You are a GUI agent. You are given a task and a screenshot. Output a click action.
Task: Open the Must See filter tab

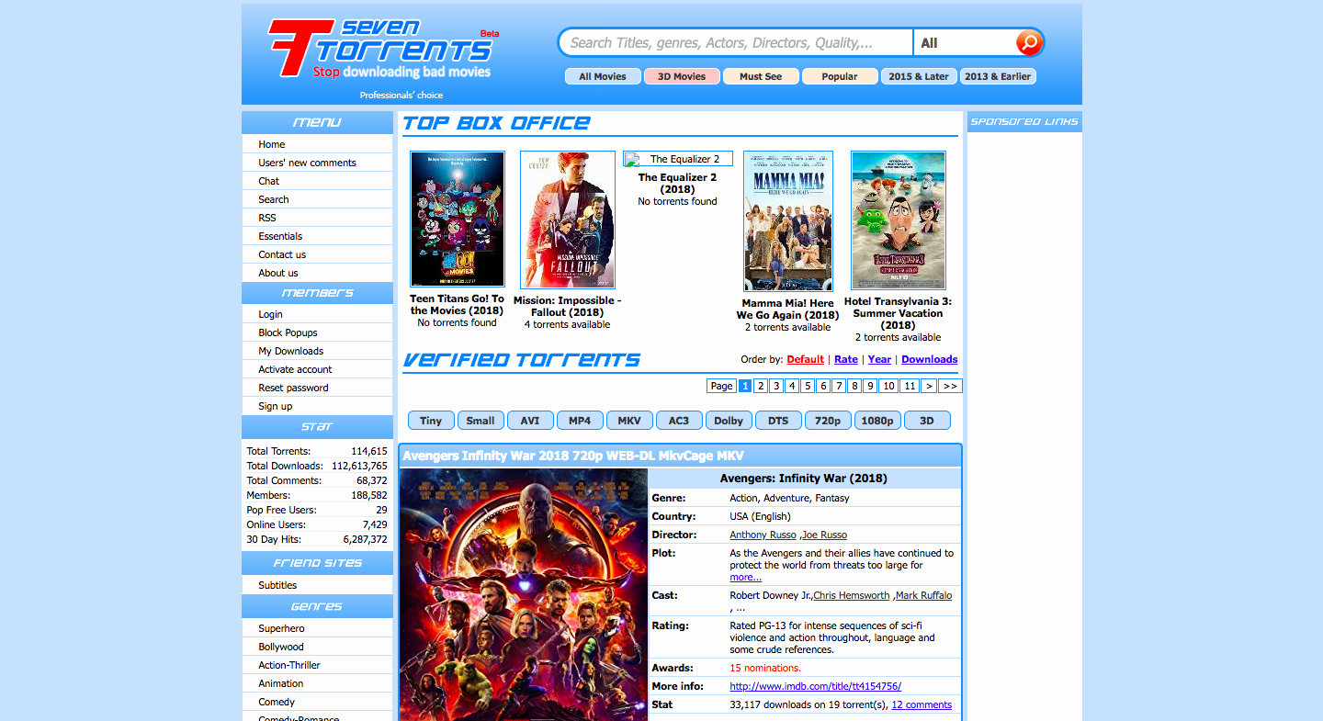[761, 76]
